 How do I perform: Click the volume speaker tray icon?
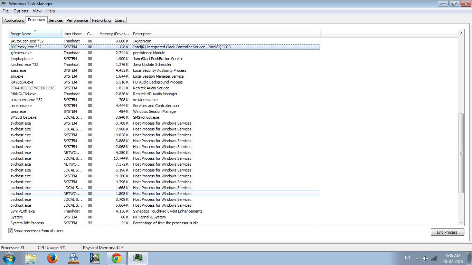click(x=425, y=258)
